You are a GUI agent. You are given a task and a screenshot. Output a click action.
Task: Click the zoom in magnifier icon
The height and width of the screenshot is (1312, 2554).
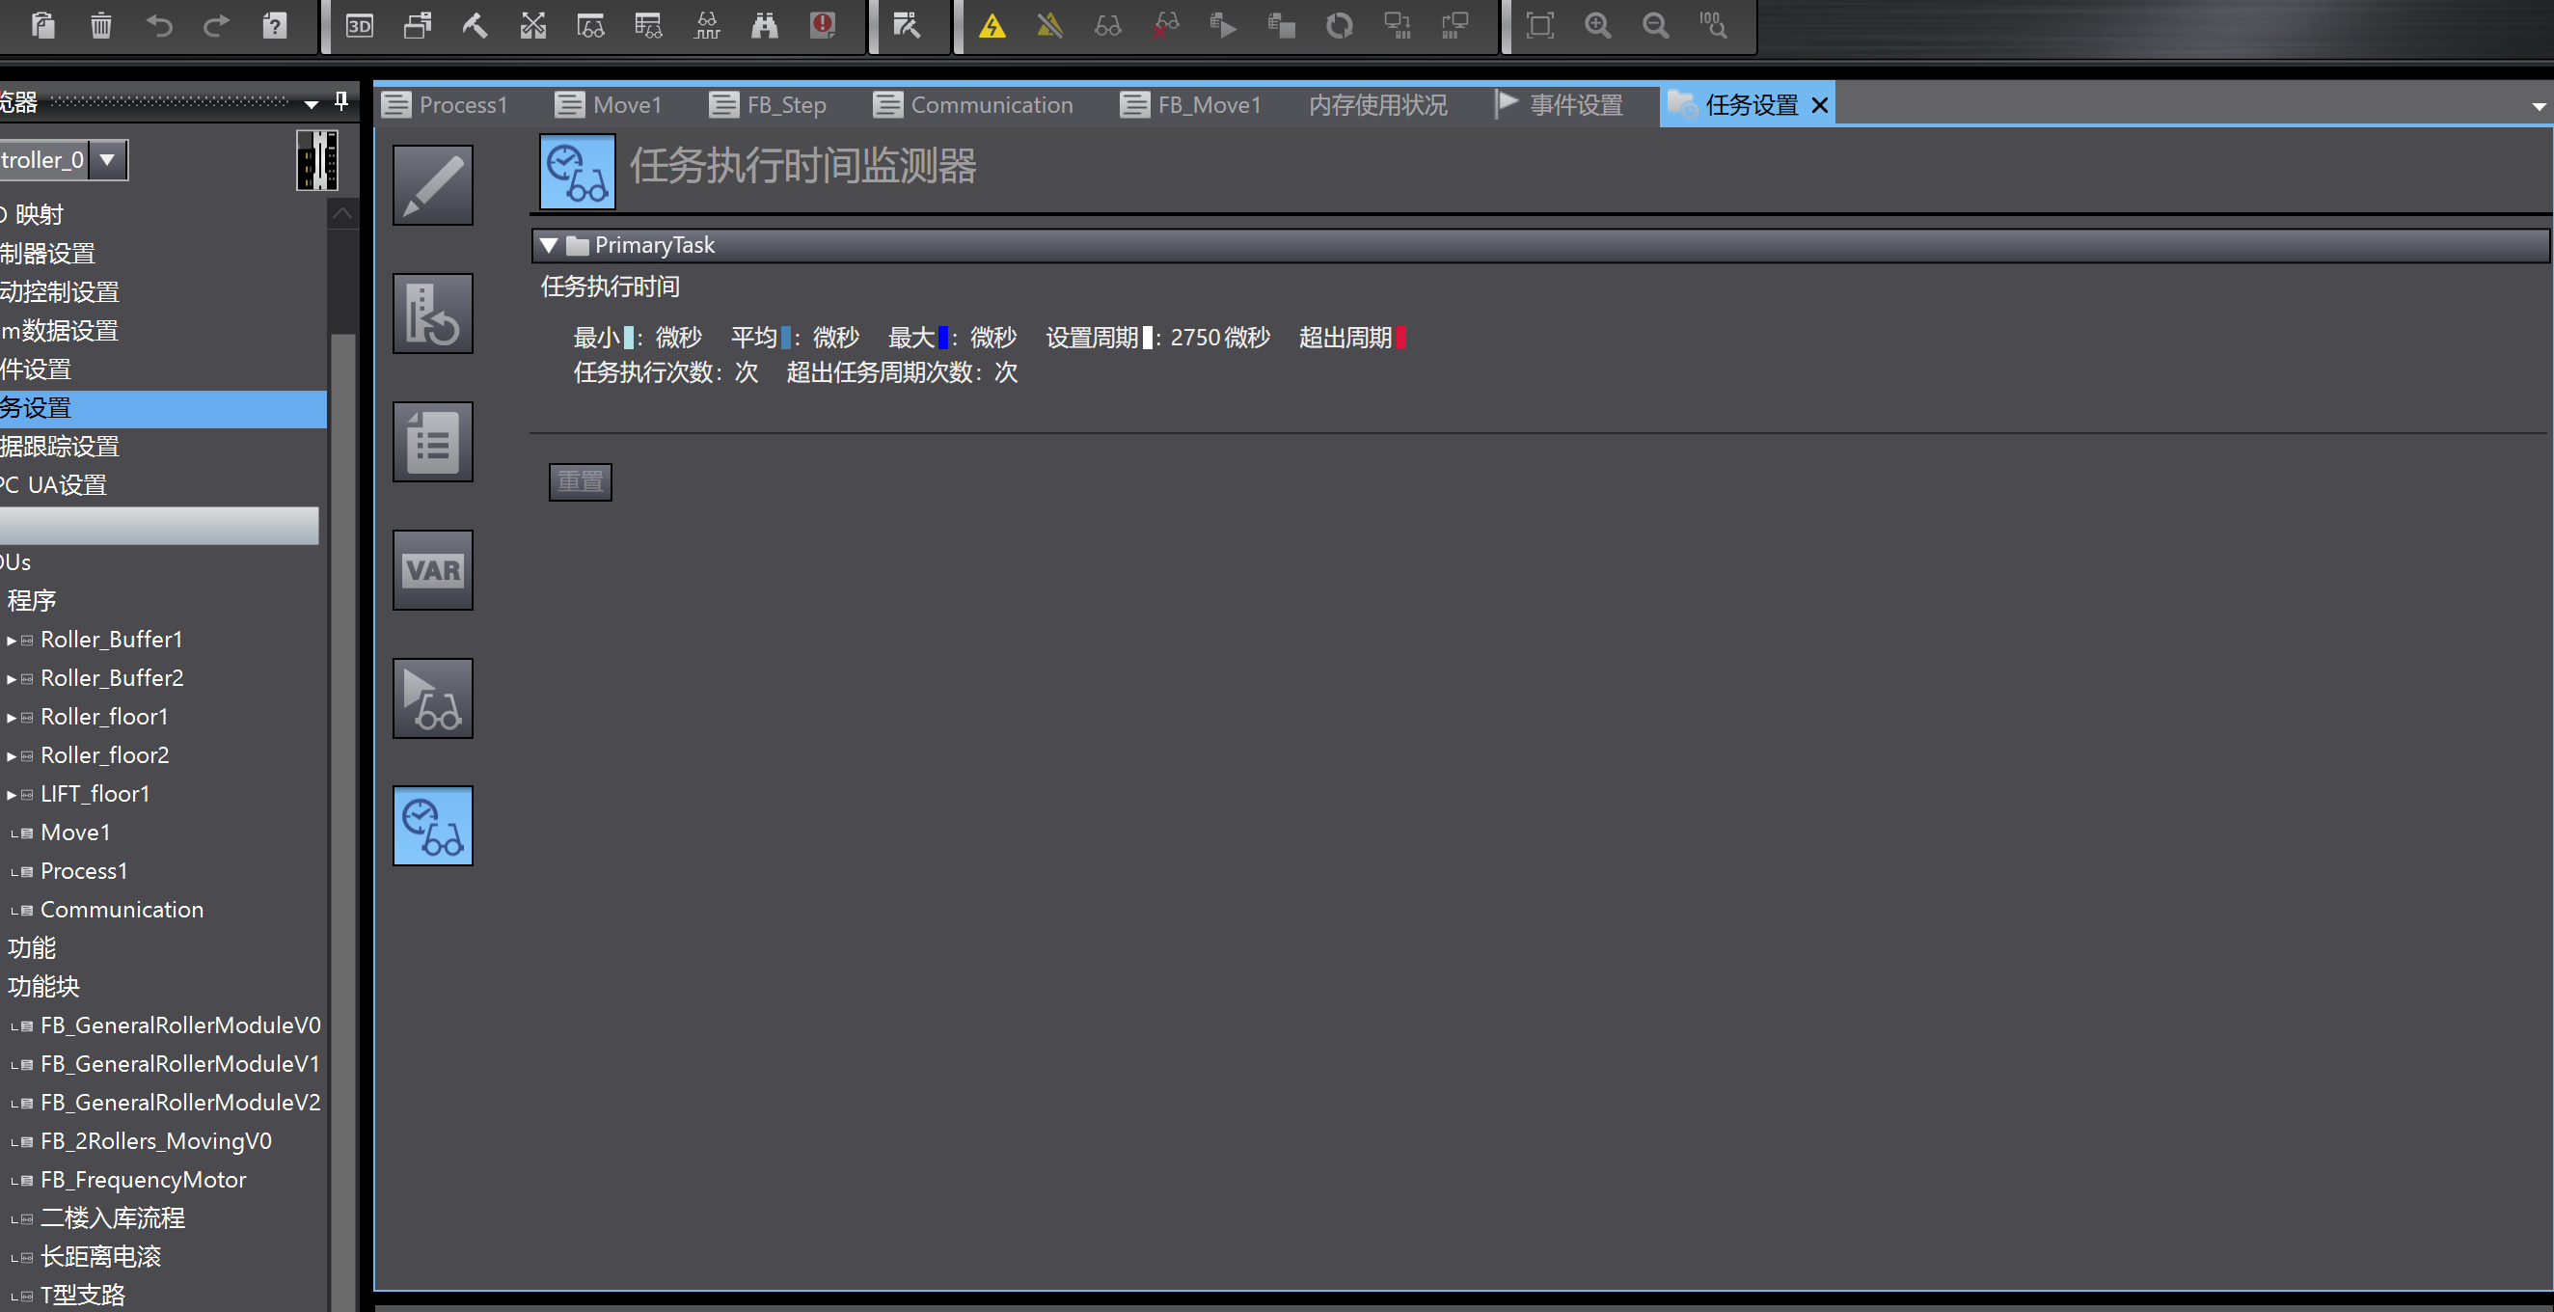(x=1596, y=26)
